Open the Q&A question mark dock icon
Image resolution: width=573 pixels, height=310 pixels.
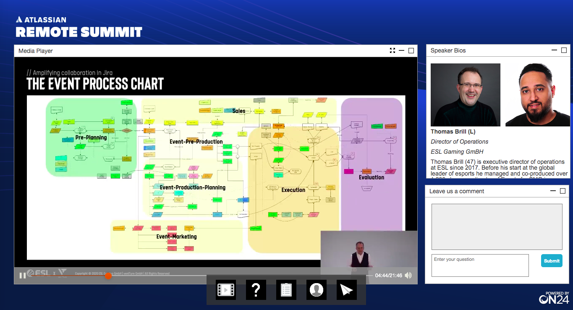click(256, 290)
